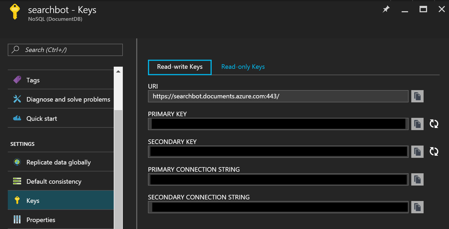Click the 'SECONDARY KEY' label
This screenshot has height=229, width=449.
[172, 142]
